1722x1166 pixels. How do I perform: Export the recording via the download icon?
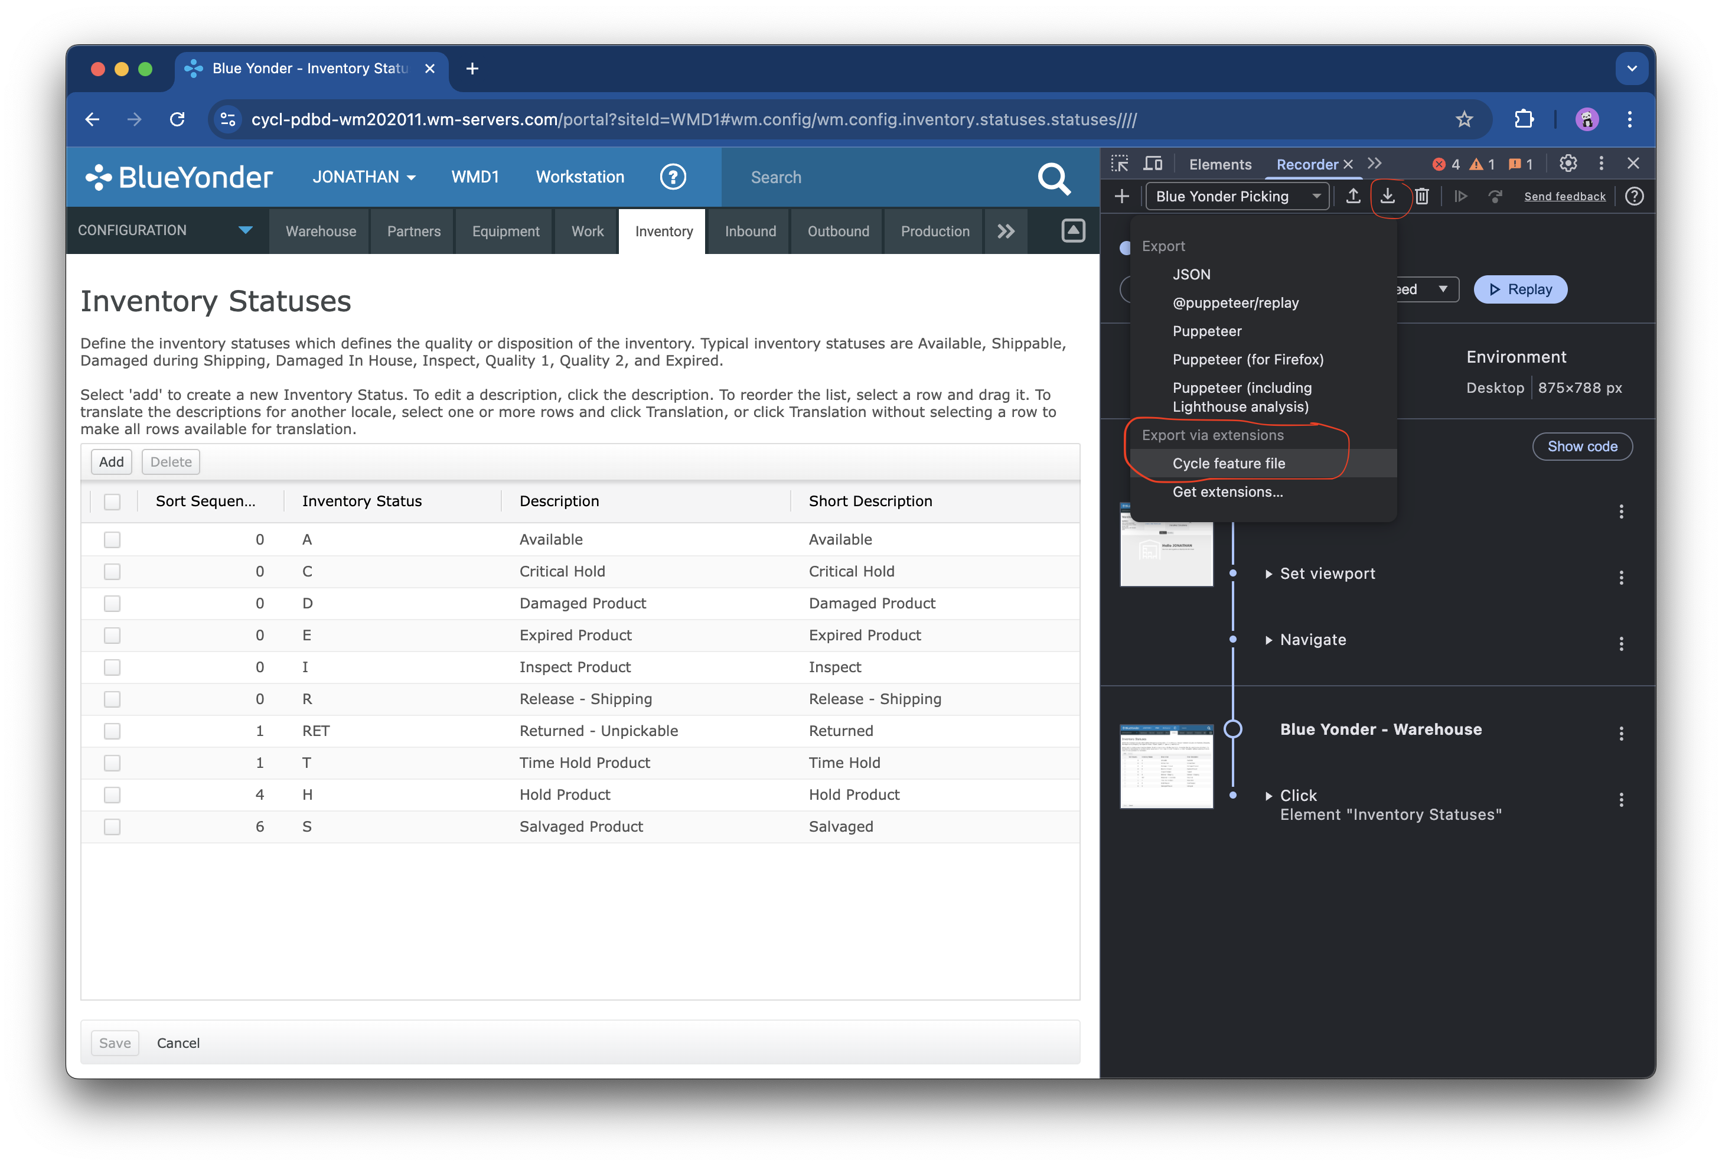coord(1388,197)
